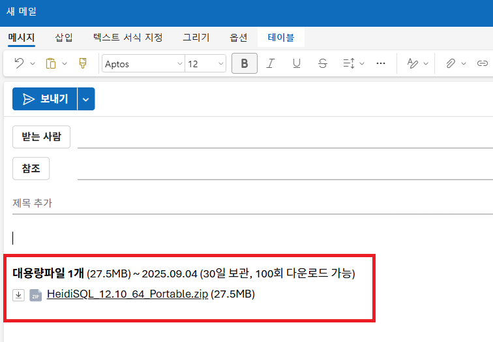Select the 테이블 tab
493x342 pixels.
[281, 37]
